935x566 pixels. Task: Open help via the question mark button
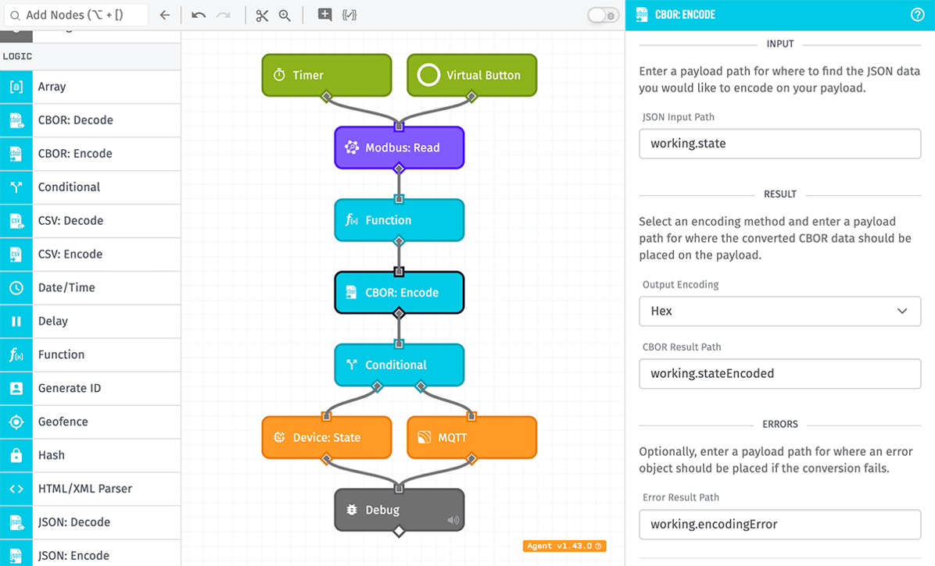click(x=918, y=14)
